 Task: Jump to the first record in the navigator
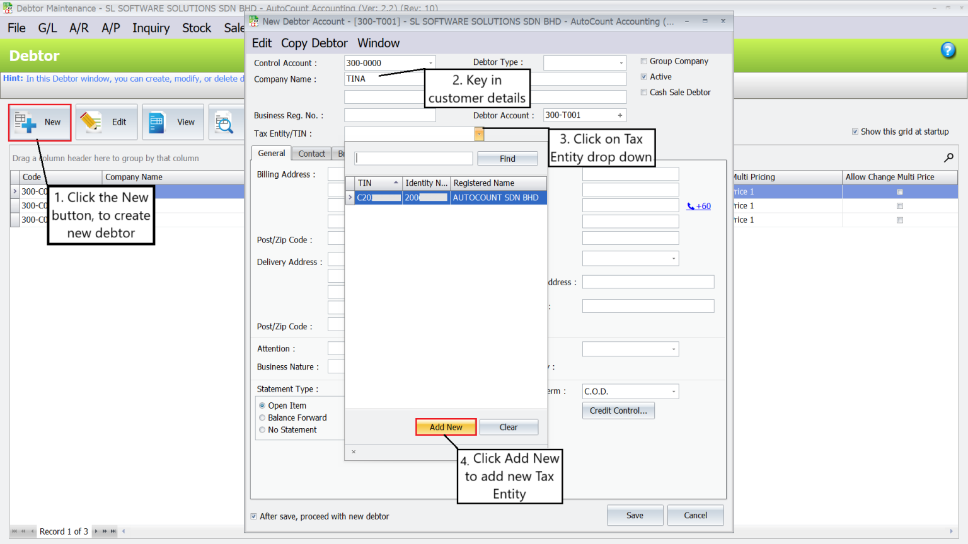[14, 531]
